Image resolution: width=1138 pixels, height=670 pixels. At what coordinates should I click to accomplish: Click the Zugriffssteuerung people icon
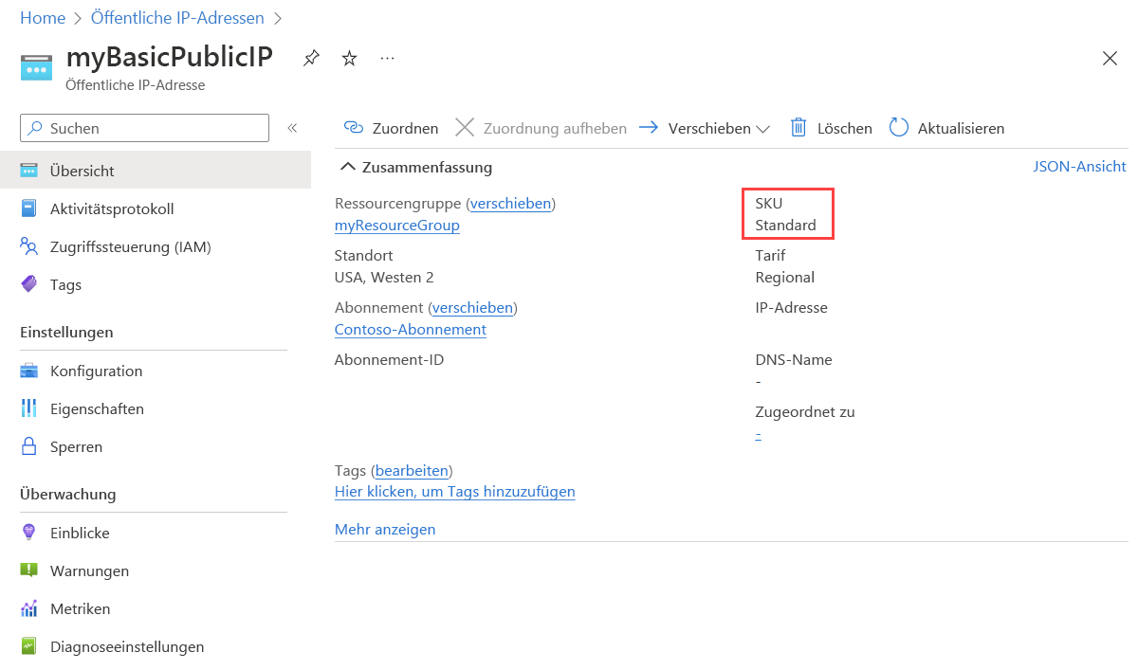(x=29, y=246)
